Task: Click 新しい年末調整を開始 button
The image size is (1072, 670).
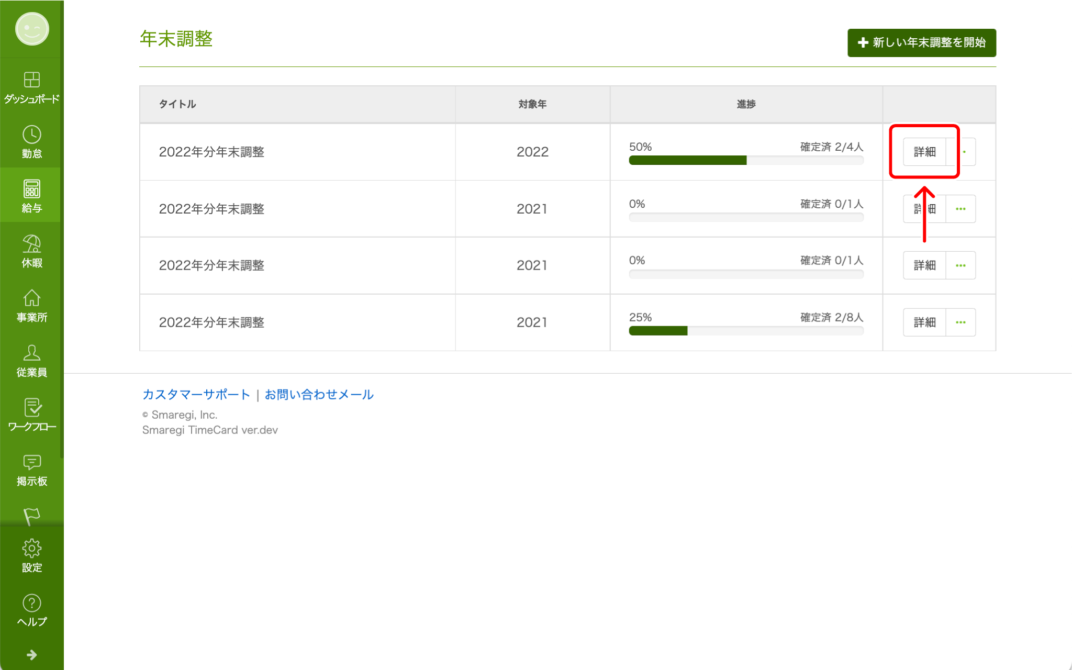Action: (922, 42)
